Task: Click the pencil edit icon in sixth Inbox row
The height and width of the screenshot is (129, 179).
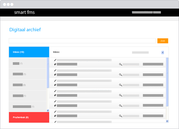Action: tap(55, 112)
